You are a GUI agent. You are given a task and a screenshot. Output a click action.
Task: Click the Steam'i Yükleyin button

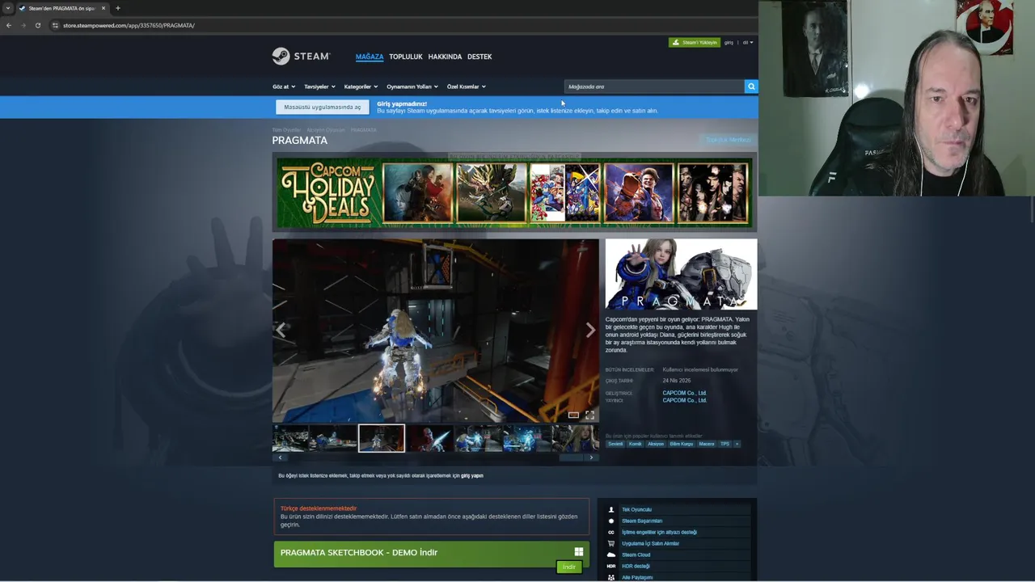(695, 42)
